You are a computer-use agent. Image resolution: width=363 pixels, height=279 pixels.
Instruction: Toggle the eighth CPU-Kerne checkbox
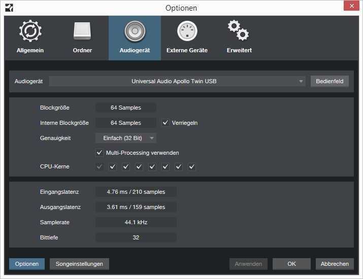pos(192,166)
